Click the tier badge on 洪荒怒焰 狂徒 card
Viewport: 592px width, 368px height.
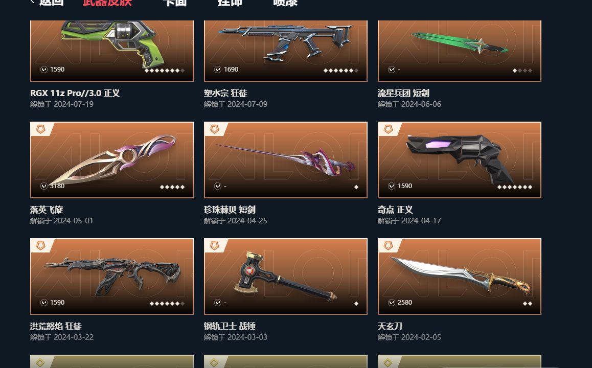40,246
